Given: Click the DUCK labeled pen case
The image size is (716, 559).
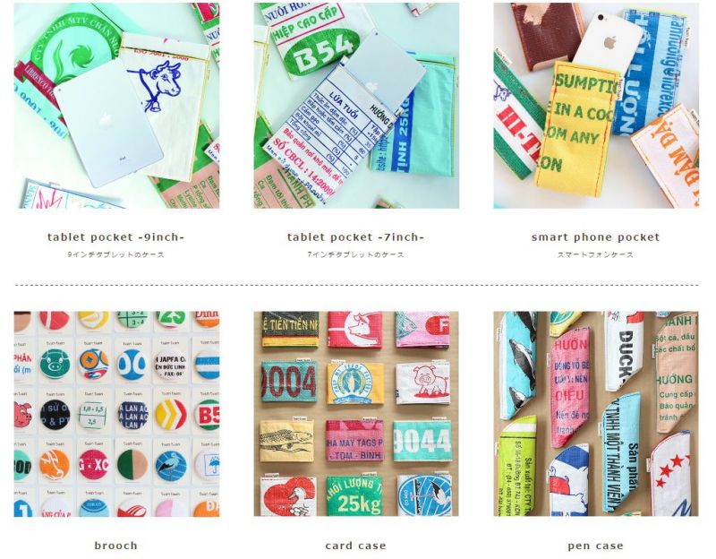Looking at the screenshot, I should tap(624, 352).
